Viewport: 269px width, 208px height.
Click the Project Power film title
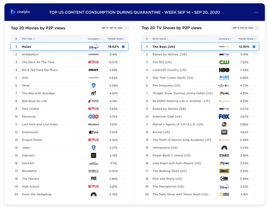click(32, 140)
